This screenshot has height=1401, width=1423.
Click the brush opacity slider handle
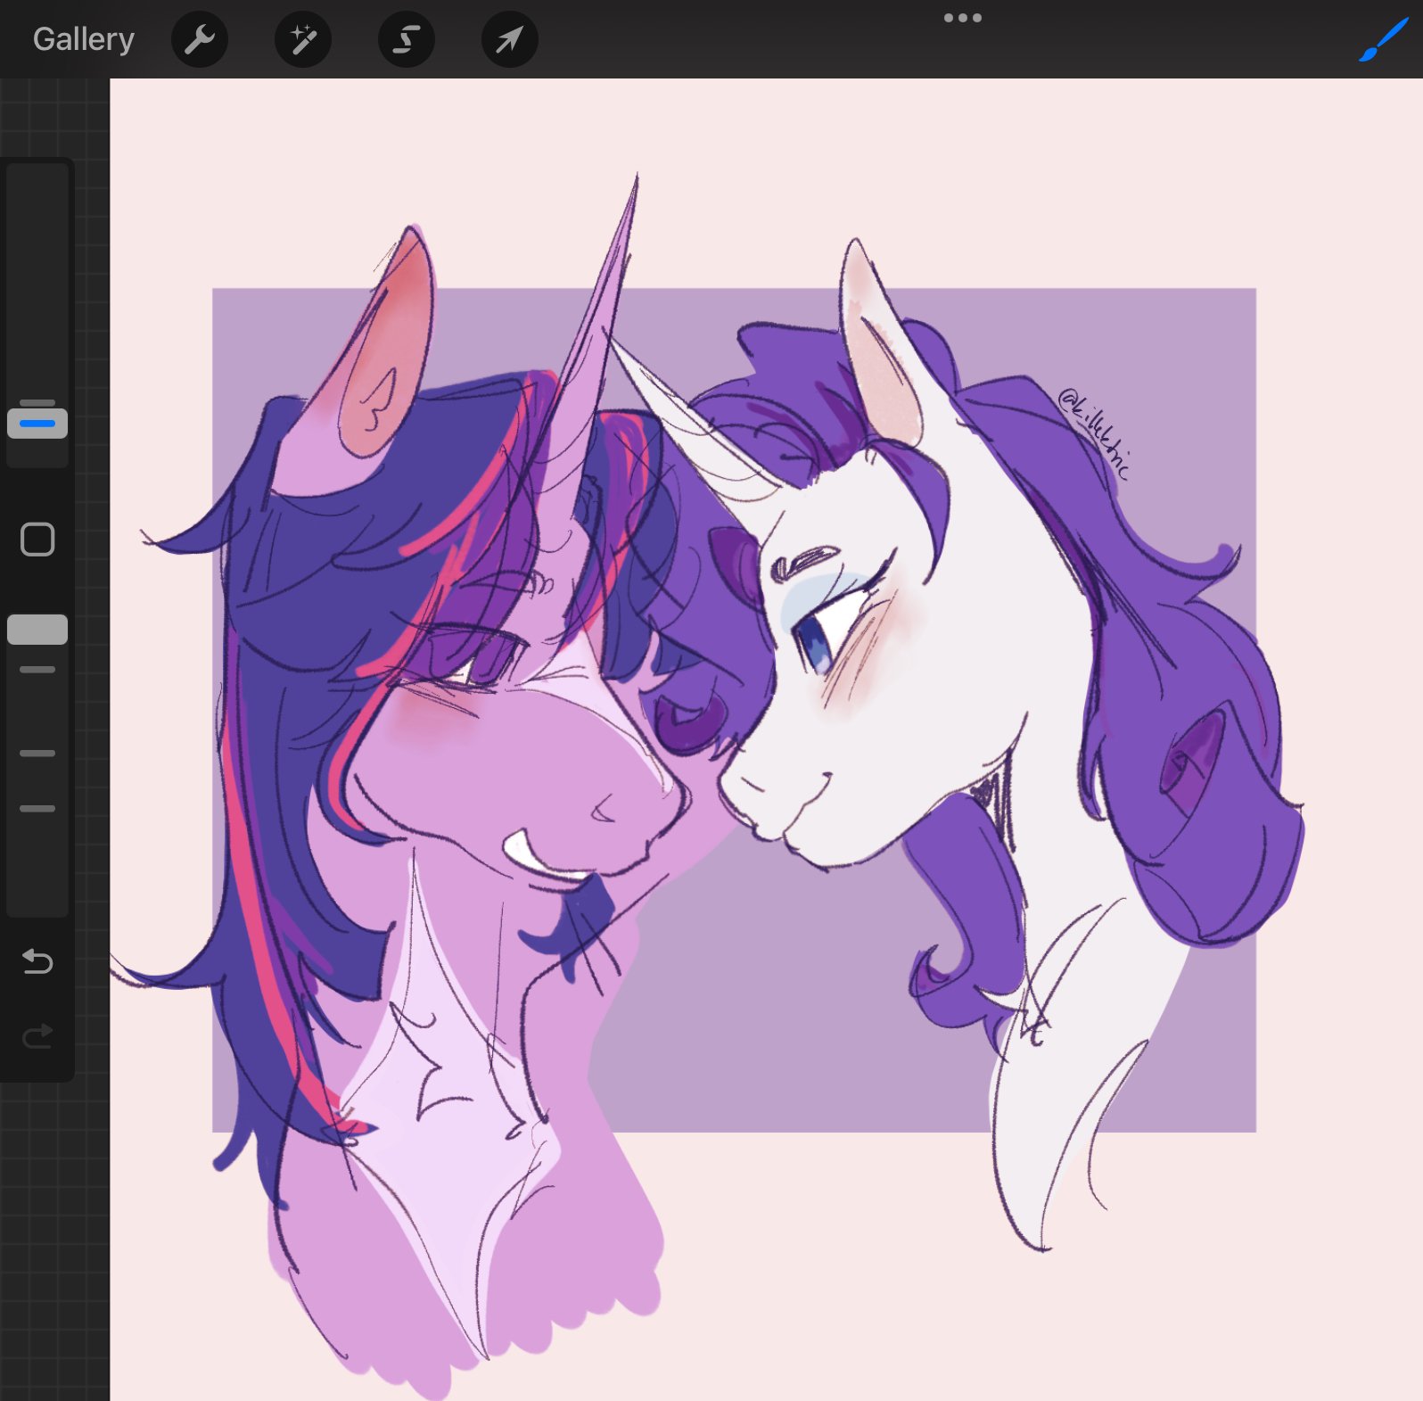click(37, 629)
